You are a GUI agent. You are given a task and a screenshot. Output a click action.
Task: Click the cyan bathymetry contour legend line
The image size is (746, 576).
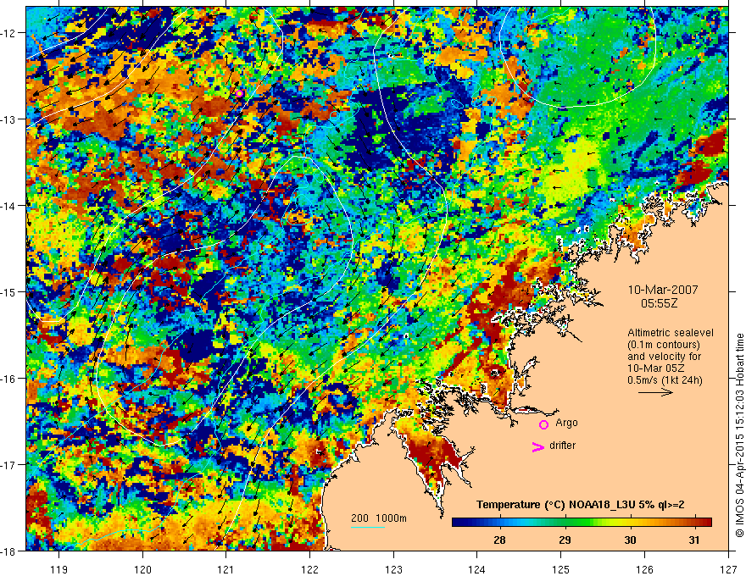(x=368, y=527)
